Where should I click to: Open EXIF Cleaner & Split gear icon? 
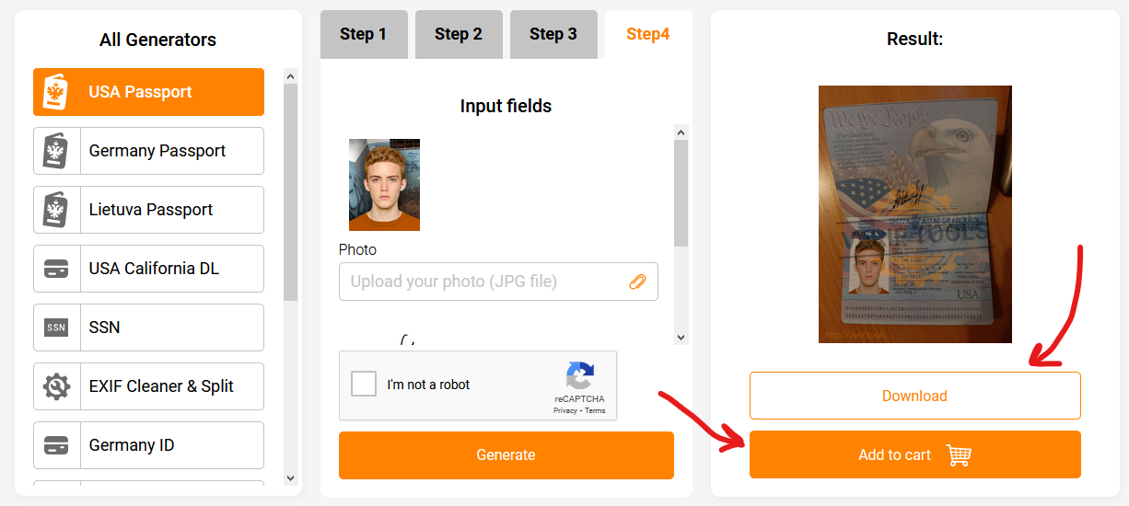click(x=56, y=386)
